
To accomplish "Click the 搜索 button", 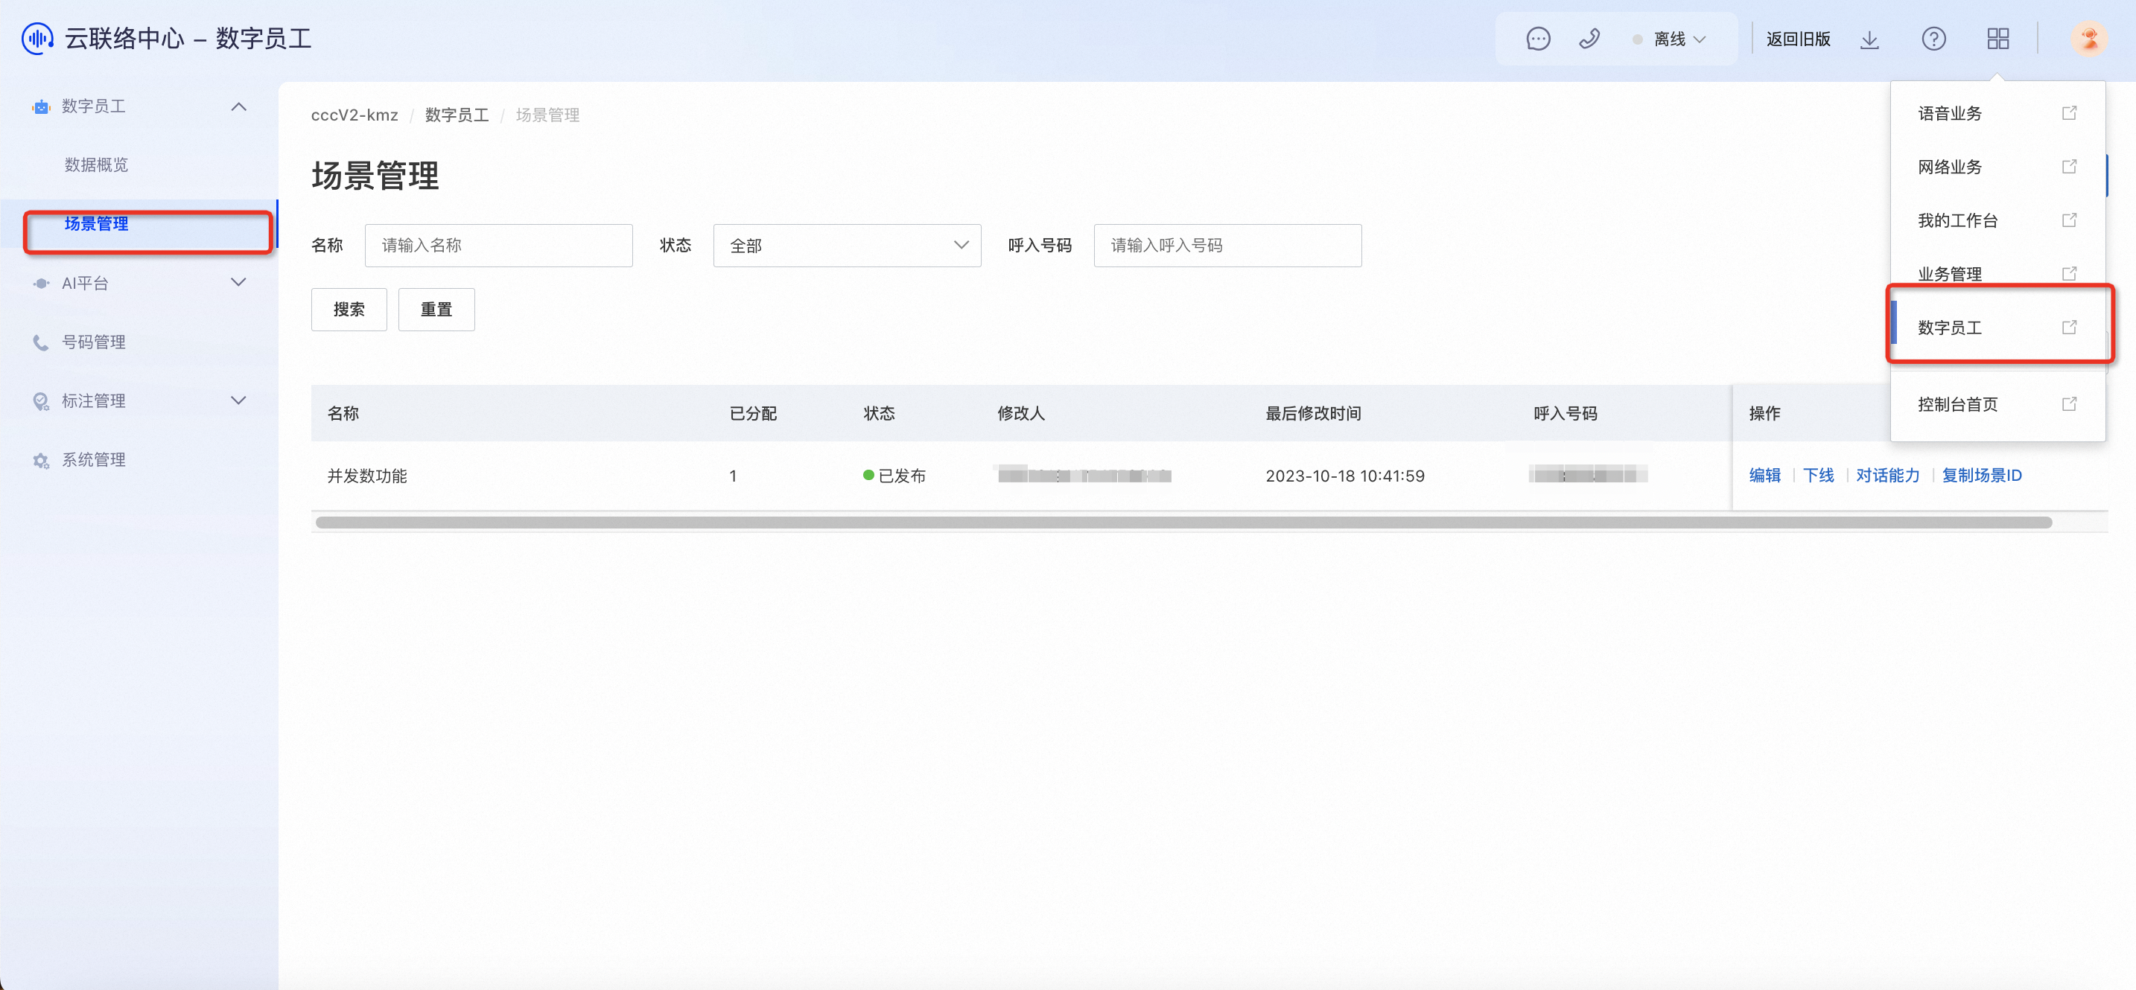I will [349, 310].
